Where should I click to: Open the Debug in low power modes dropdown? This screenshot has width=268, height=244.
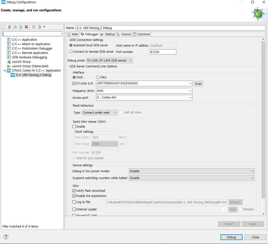(x=192, y=171)
